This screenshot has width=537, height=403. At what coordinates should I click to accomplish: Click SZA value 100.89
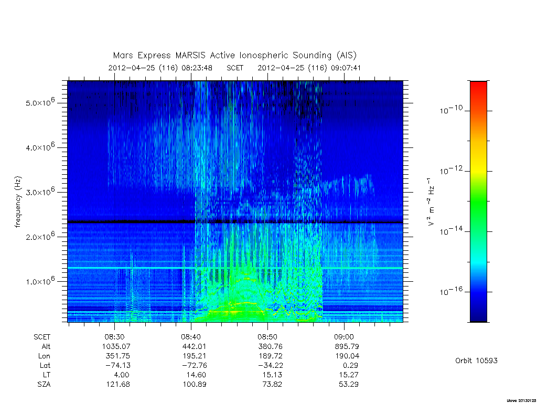click(195, 385)
